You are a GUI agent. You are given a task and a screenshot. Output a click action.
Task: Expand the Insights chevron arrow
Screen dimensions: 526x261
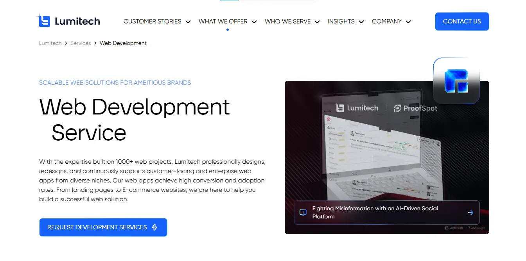tap(361, 22)
